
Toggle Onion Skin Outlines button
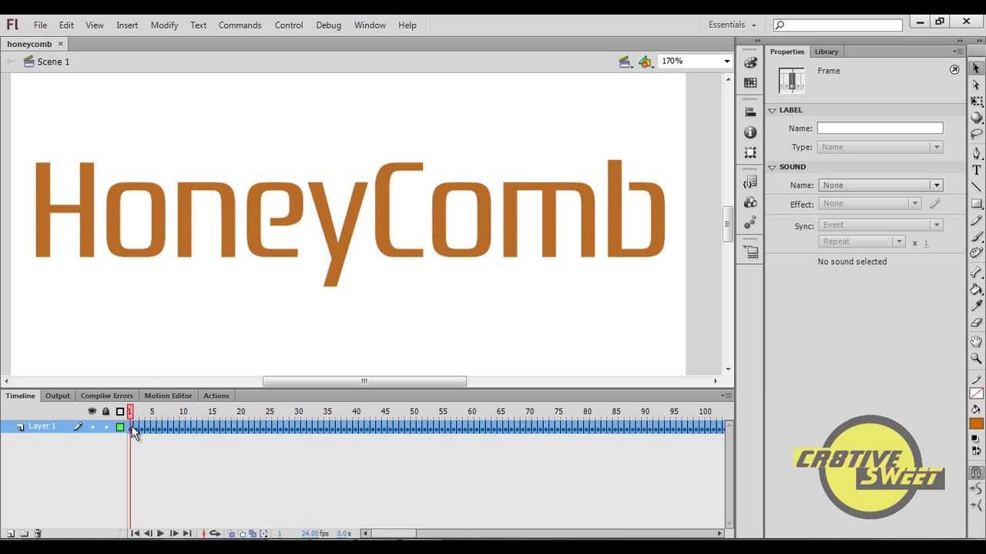pyautogui.click(x=242, y=533)
